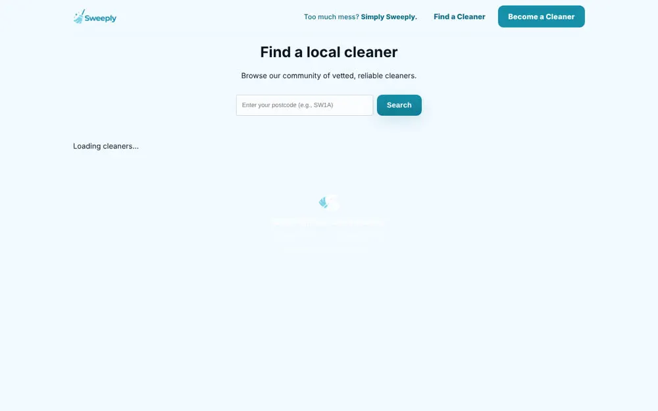Click the Sweeply broom logo
Viewport: 658px width, 411px height.
click(95, 17)
